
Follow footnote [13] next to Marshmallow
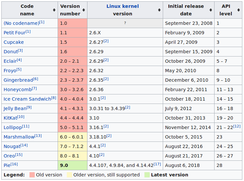click(38, 136)
